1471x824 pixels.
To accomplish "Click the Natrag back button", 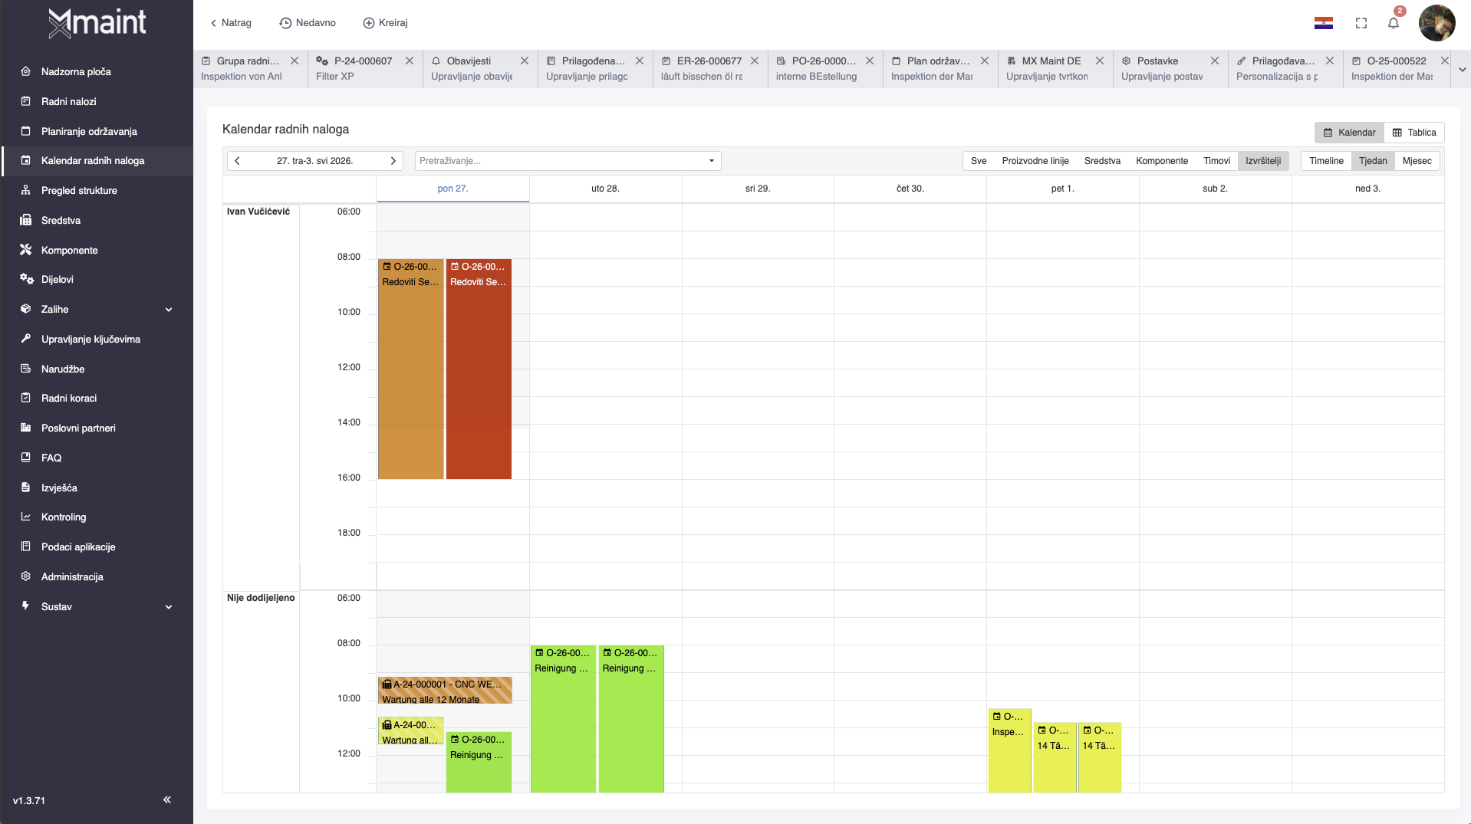I will [x=231, y=23].
